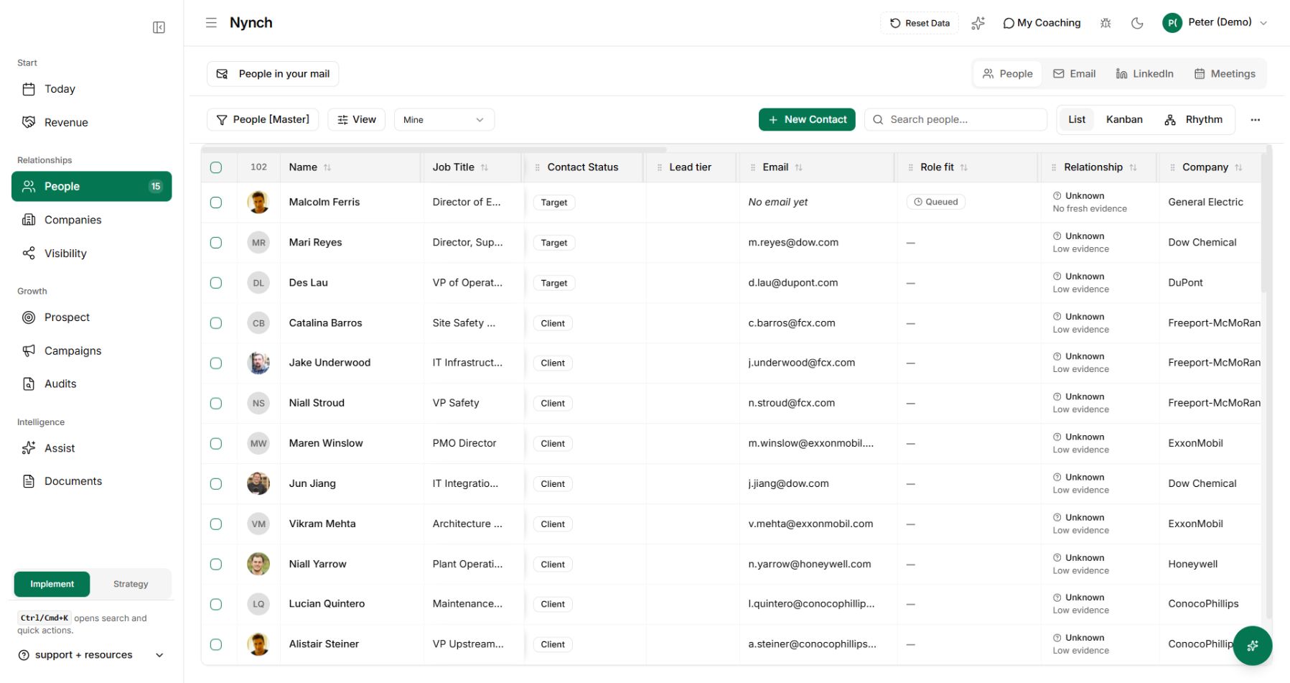Image resolution: width=1290 pixels, height=683 pixels.
Task: Expand support + resources section
Action: pyautogui.click(x=92, y=655)
